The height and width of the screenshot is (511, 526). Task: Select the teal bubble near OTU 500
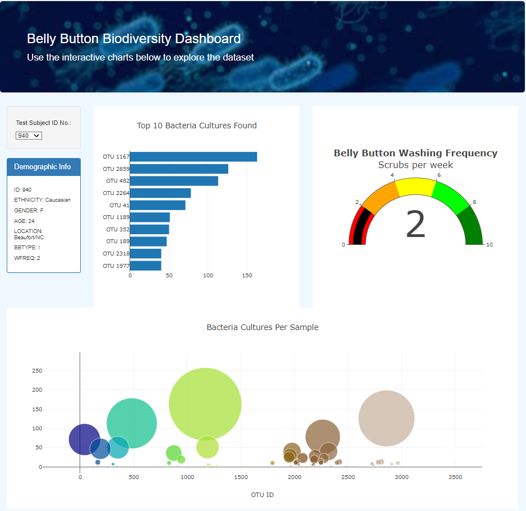click(x=132, y=424)
